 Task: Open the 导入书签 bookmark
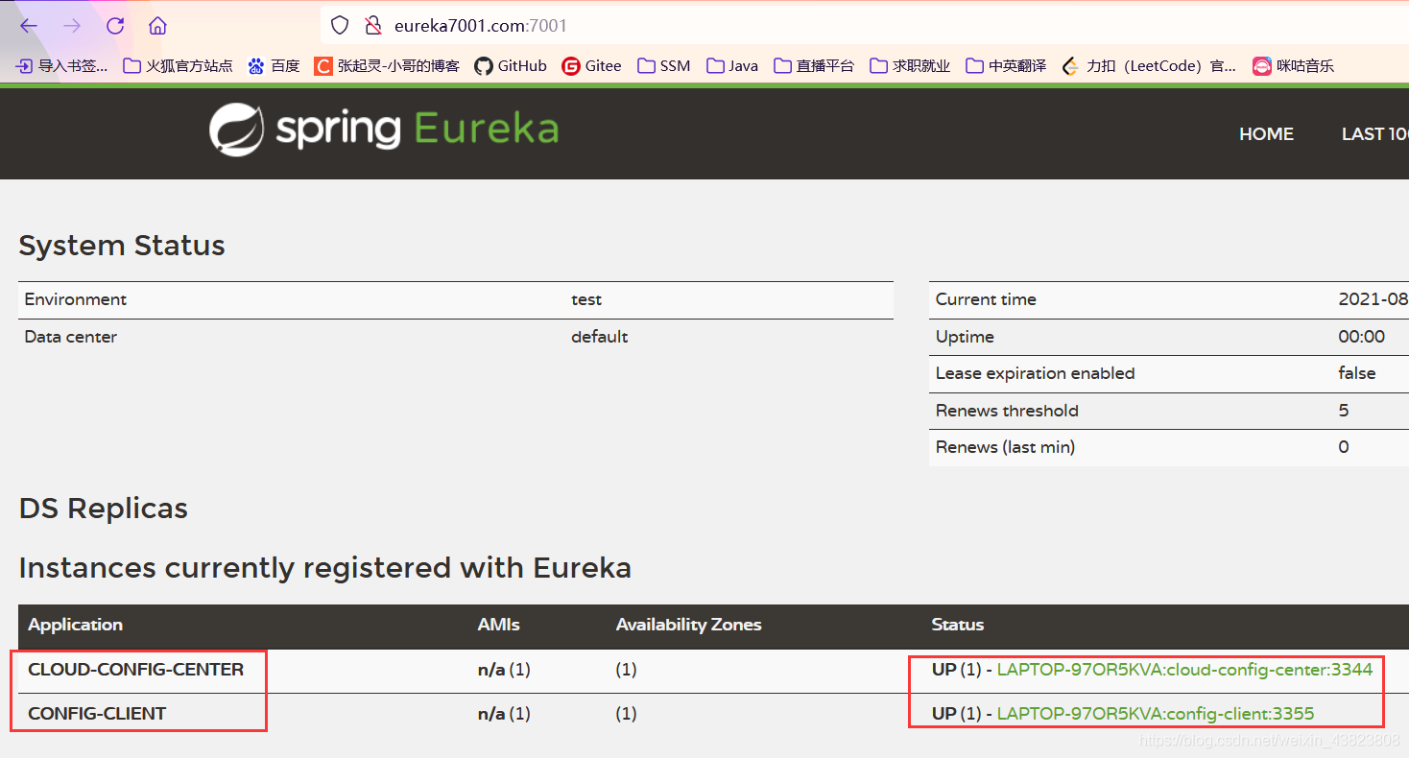click(61, 66)
